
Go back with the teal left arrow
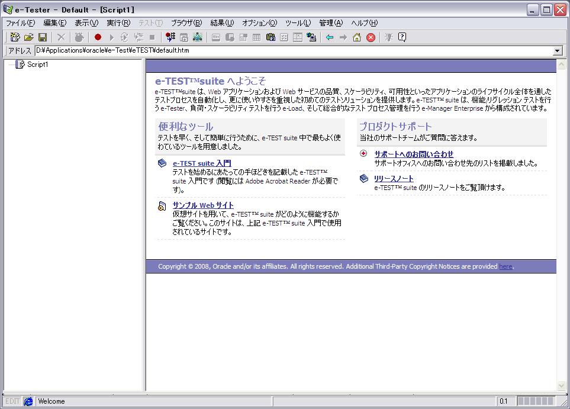coord(330,37)
